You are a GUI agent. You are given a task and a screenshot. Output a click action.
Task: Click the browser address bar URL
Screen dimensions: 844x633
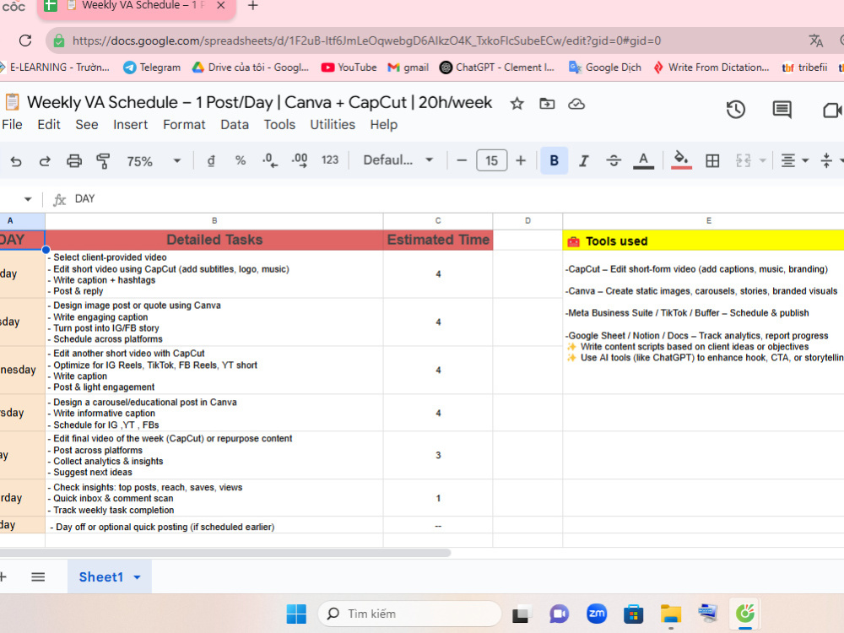point(366,41)
